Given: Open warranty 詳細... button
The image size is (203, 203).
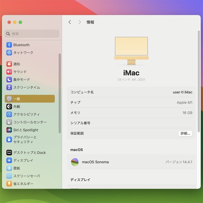Looking at the screenshot, I should click(185, 133).
